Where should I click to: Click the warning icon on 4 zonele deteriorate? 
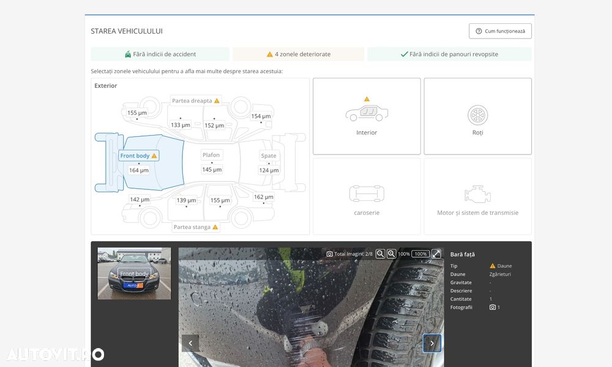coord(270,54)
